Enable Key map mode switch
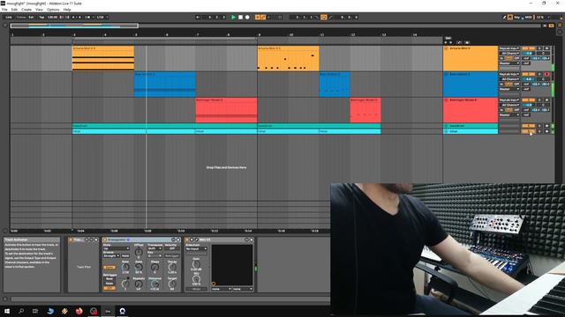 click(517, 17)
